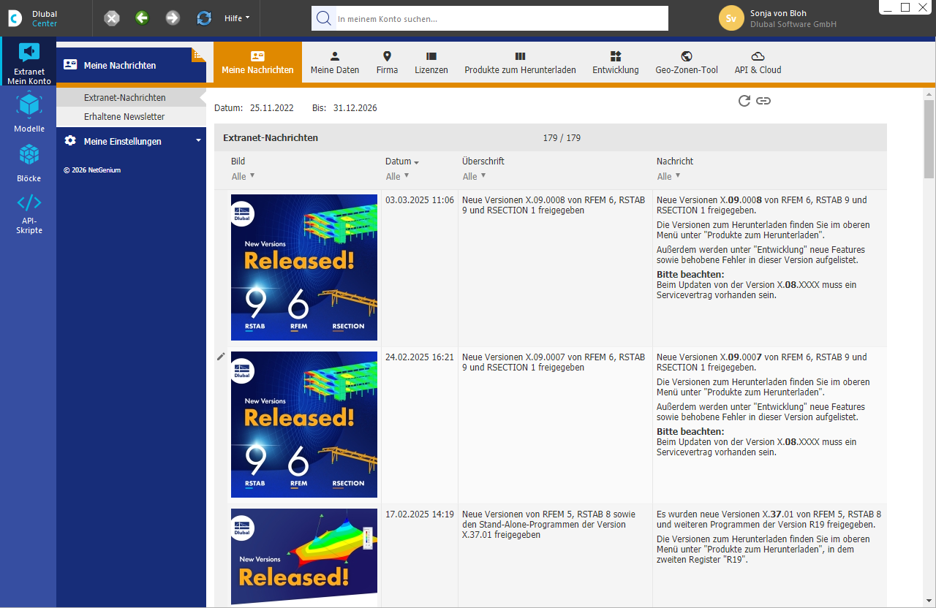The height and width of the screenshot is (608, 936).
Task: Open the Nachricht column 'Alle' filter
Action: (x=669, y=176)
